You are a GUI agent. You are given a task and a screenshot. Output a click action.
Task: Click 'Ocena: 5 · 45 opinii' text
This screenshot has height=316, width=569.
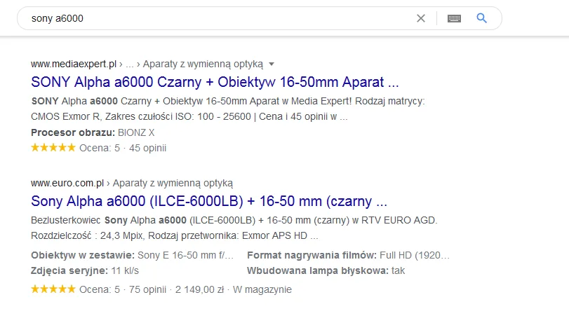click(123, 148)
